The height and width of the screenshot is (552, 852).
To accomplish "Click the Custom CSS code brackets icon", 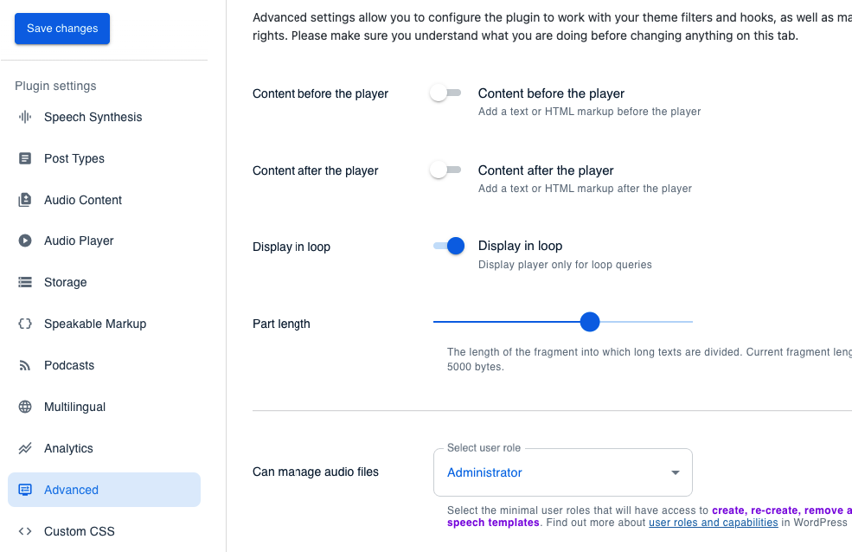I will pos(25,531).
